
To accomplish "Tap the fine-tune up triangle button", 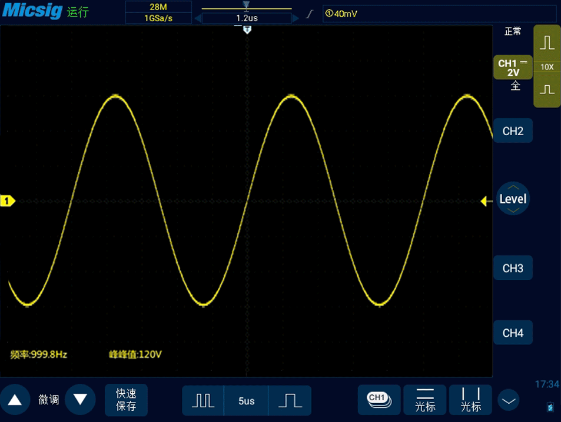I will 15,400.
